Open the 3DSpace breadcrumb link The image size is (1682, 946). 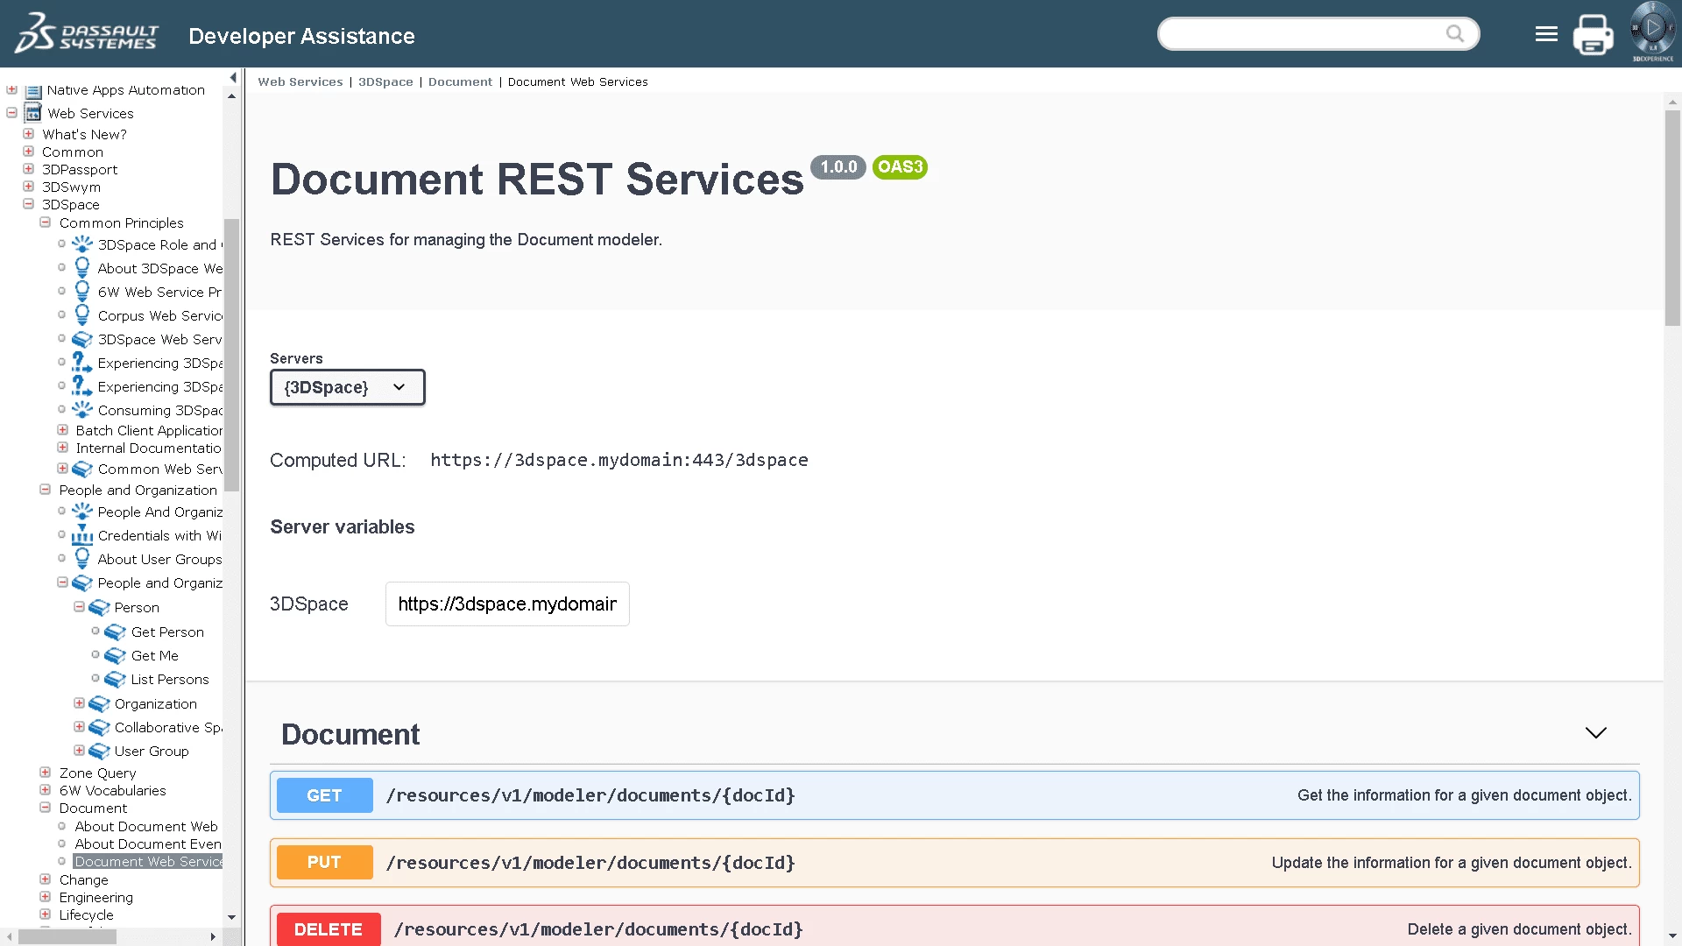pos(385,82)
